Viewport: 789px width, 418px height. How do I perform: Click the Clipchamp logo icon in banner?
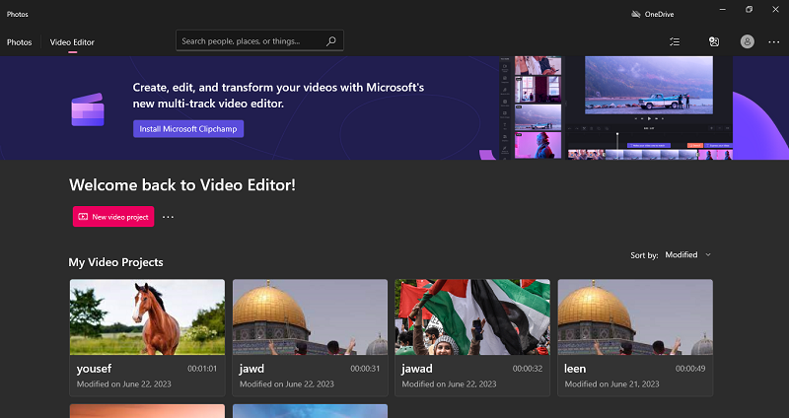coord(88,109)
